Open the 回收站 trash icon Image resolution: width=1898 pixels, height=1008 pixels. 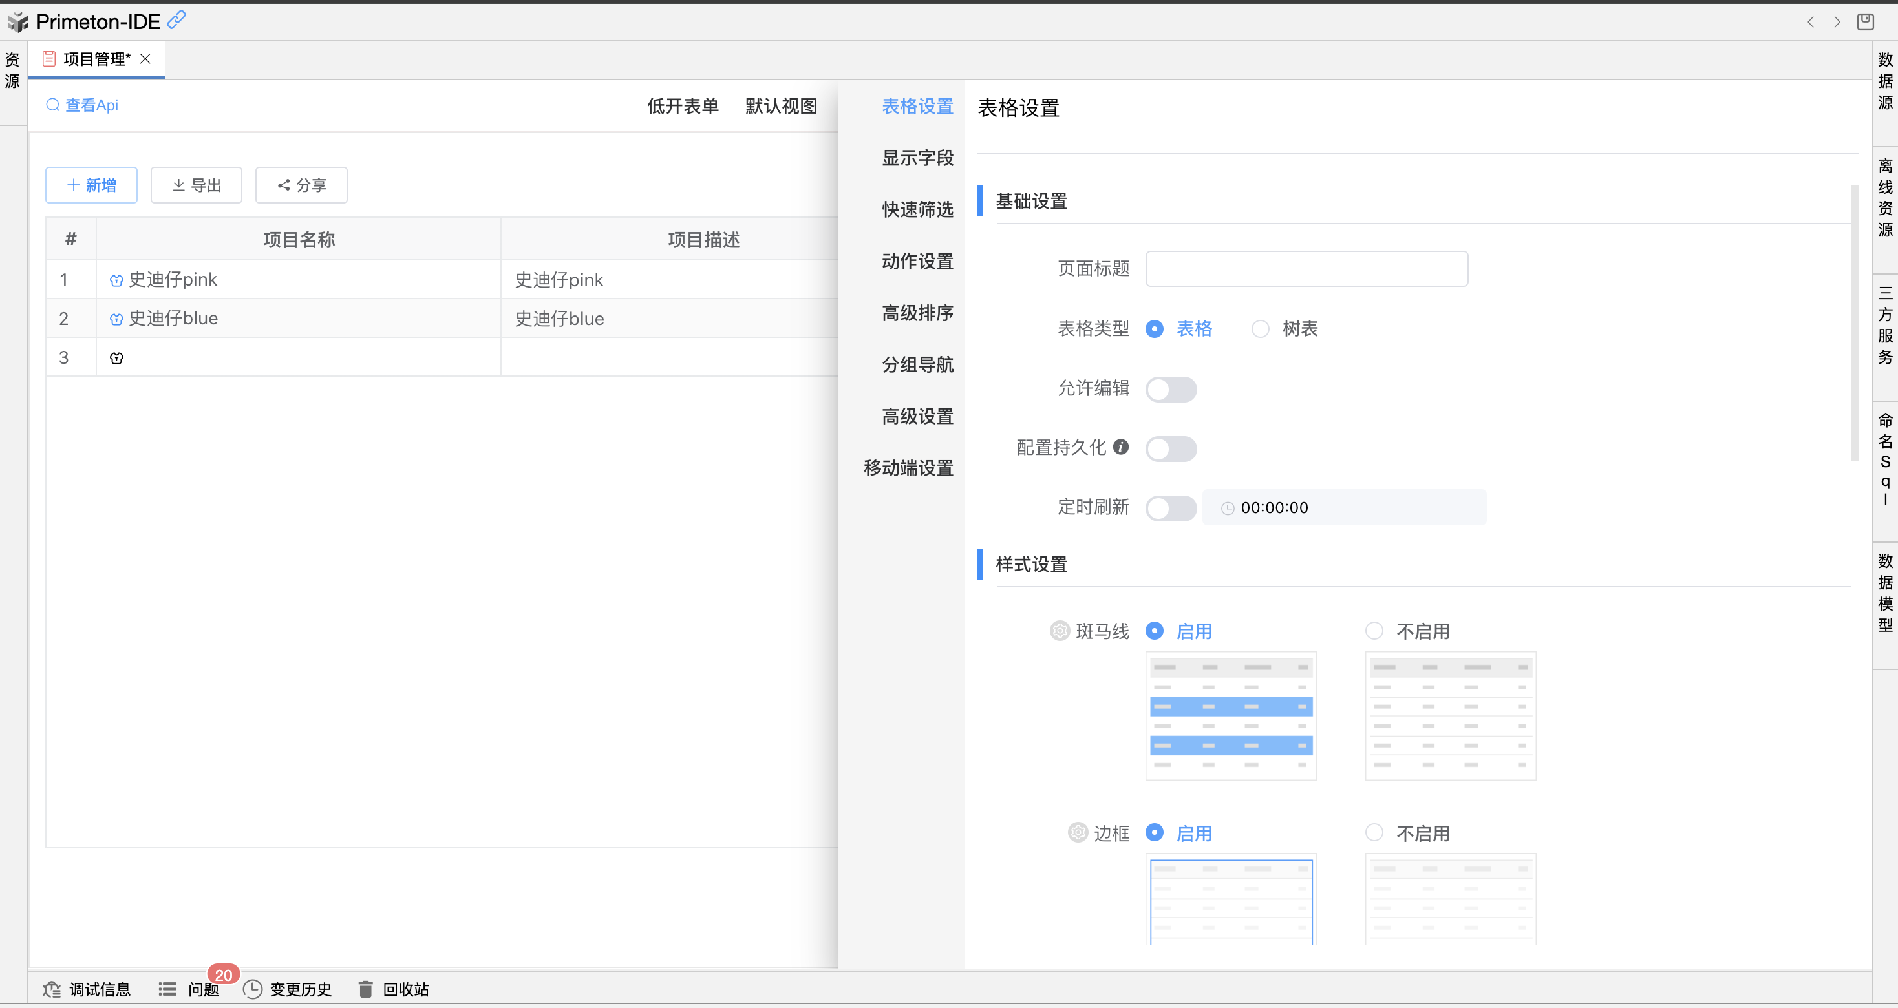coord(365,989)
